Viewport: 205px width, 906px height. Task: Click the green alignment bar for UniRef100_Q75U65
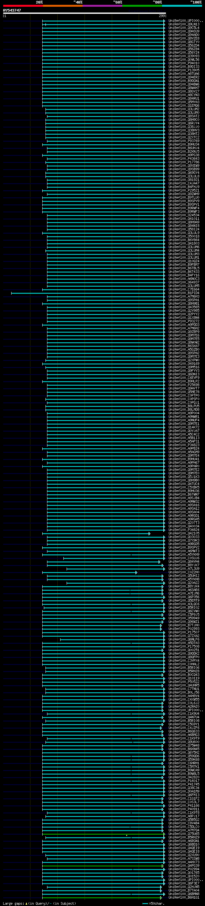pos(104,834)
